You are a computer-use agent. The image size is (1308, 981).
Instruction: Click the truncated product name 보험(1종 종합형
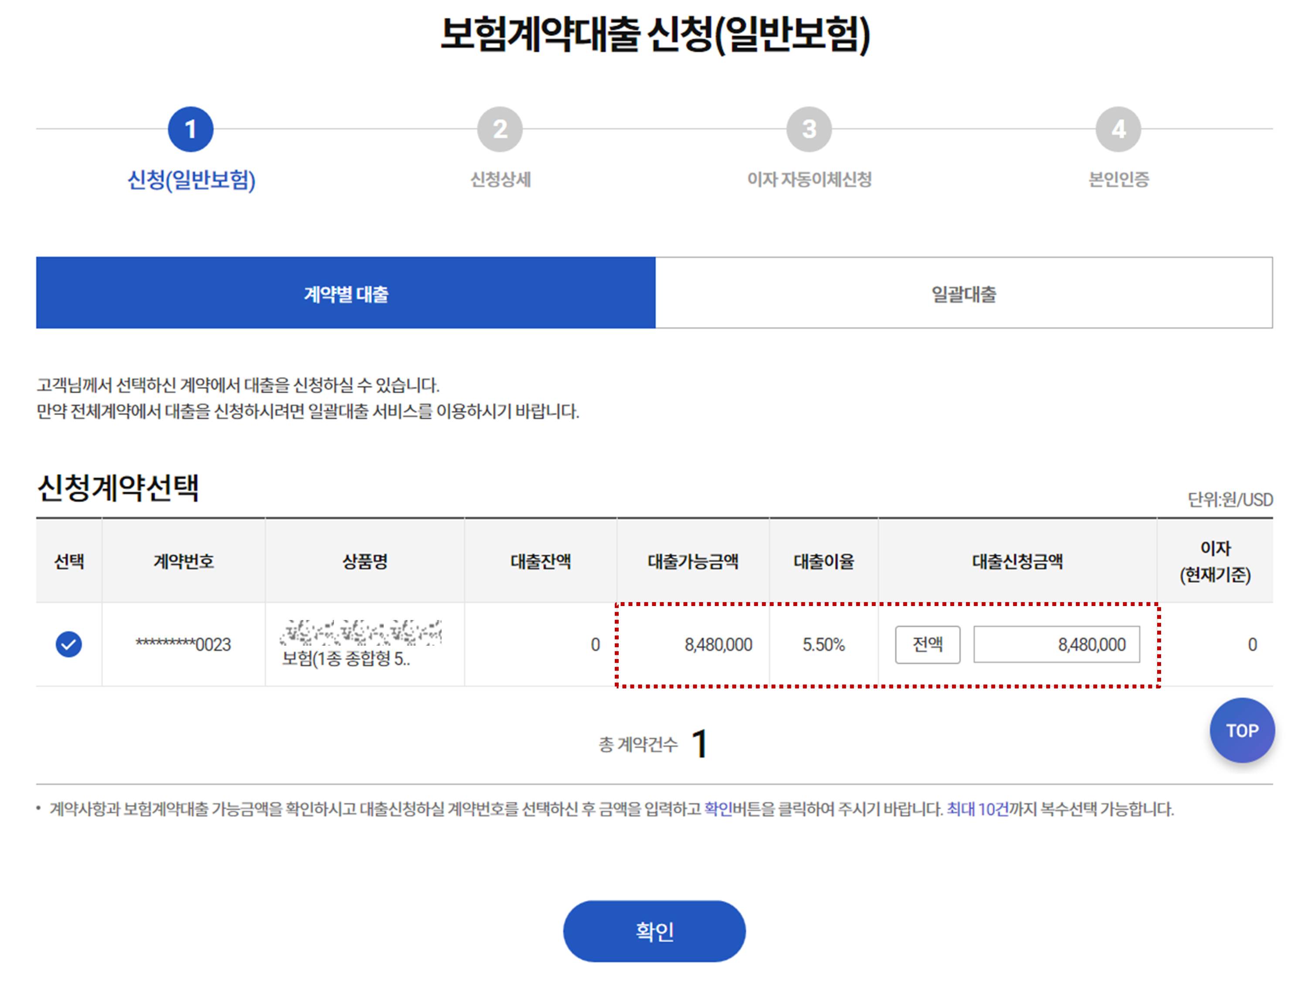coord(346,658)
